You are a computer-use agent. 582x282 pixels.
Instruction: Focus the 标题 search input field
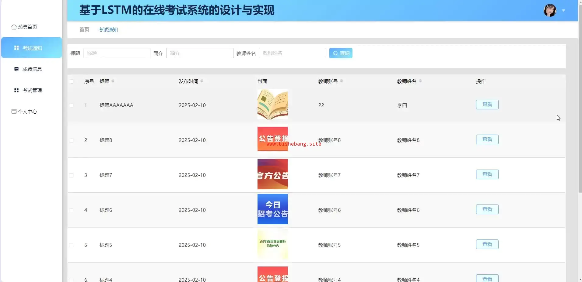point(117,53)
